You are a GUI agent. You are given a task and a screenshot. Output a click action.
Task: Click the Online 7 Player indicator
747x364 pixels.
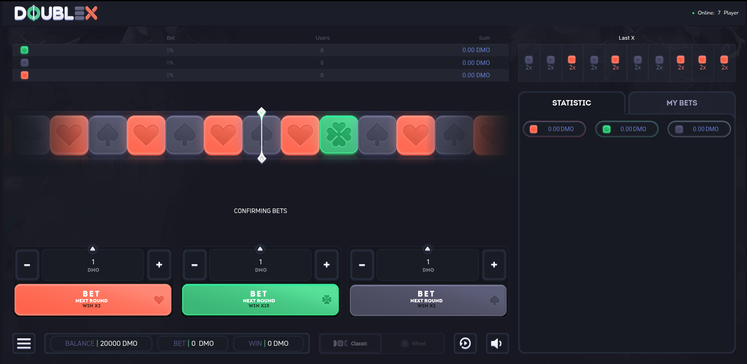(716, 13)
